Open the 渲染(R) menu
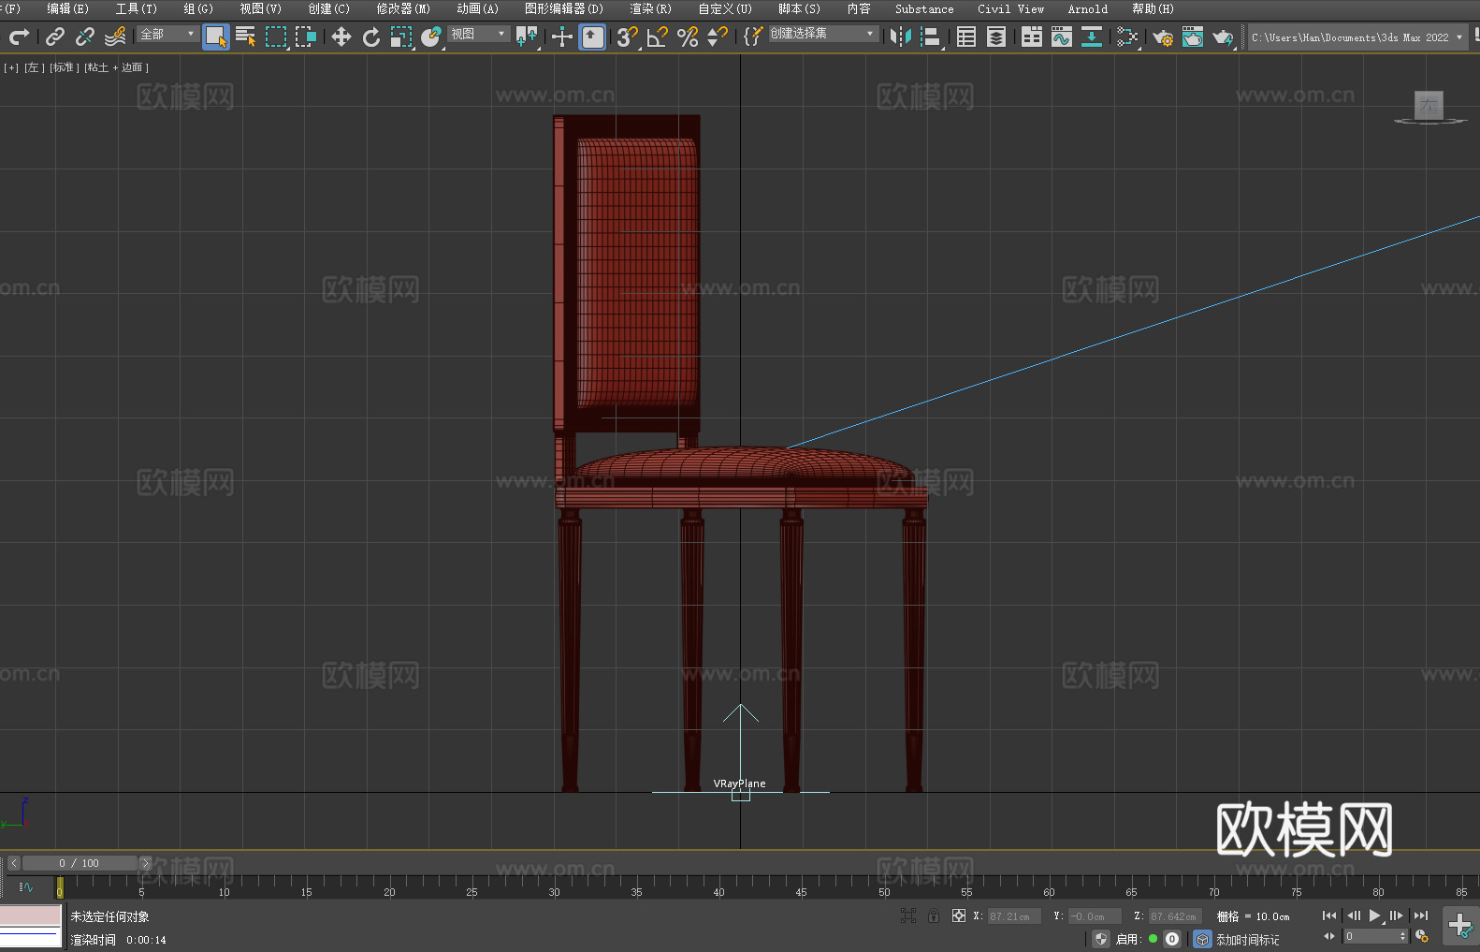The width and height of the screenshot is (1480, 952). coord(651,8)
